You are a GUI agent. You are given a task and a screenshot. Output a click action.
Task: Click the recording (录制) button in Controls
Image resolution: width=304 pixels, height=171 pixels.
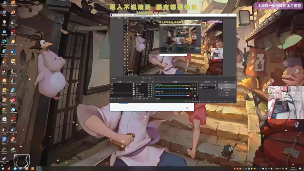click(227, 87)
